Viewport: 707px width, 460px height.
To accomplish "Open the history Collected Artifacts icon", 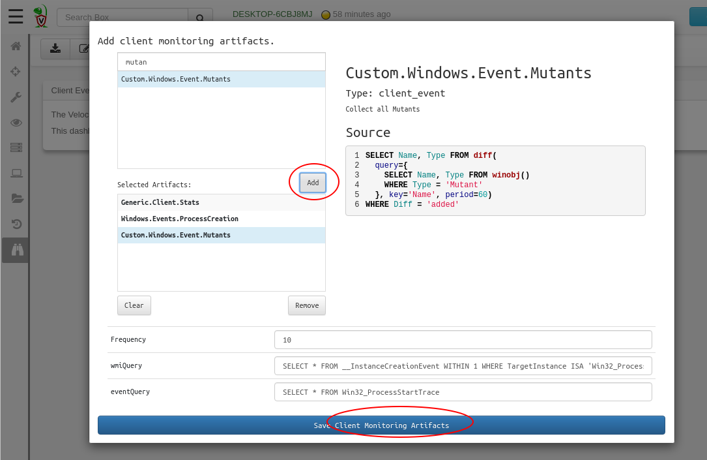I will point(16,224).
